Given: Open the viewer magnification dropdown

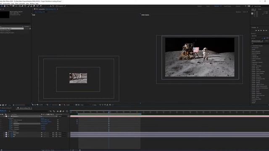Looking at the screenshot, I should (42, 105).
